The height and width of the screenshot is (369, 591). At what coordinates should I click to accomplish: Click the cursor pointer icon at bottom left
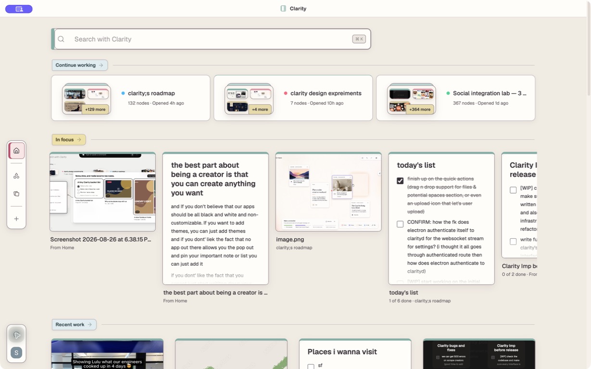16,335
